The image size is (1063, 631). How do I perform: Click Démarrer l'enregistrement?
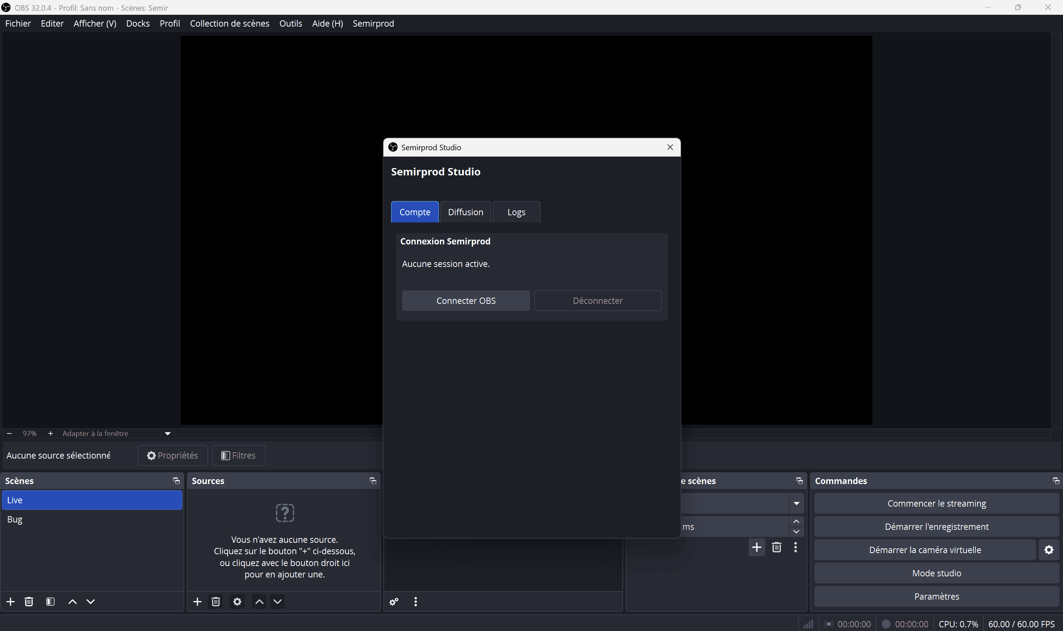[937, 527]
